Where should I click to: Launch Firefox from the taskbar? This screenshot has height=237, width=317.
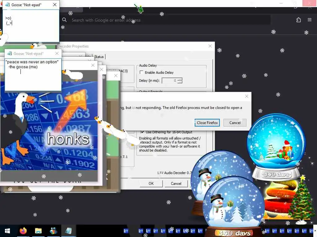pyautogui.click(x=23, y=231)
